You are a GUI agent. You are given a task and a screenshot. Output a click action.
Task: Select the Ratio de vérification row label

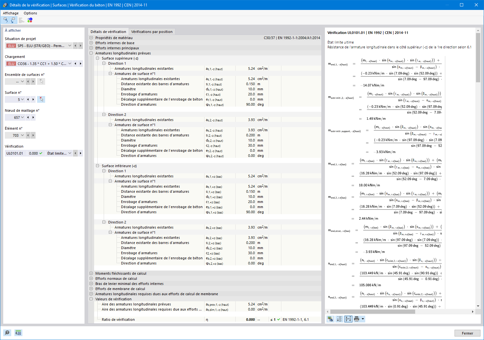pos(118,320)
